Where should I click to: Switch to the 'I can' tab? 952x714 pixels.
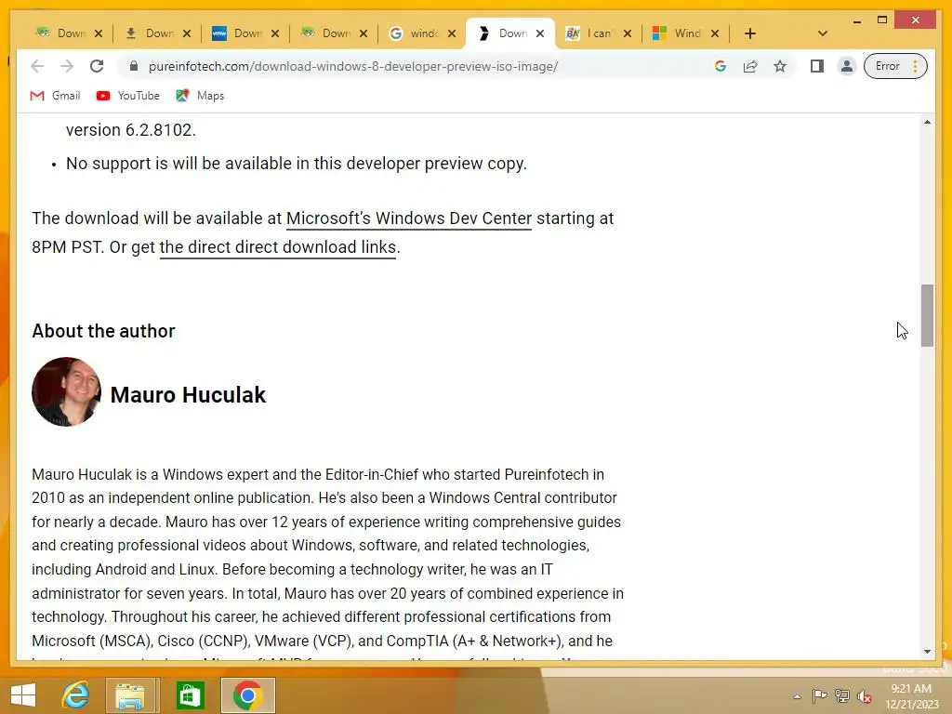point(590,33)
